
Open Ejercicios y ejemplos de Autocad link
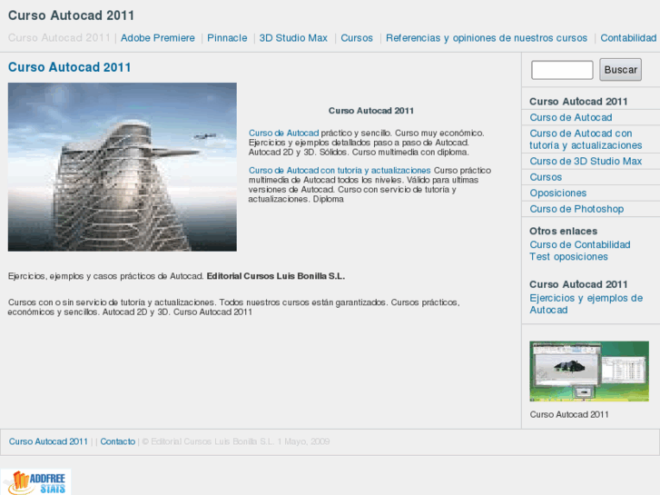click(x=586, y=303)
